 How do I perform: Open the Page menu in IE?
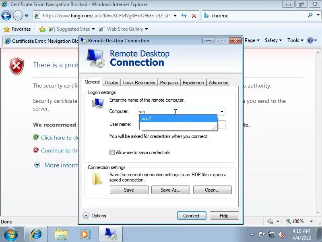(x=252, y=40)
